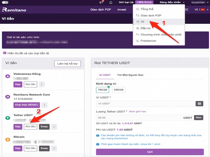The width and height of the screenshot is (210, 157).
Task: Click info icon beside fee notice
Action: [98, 136]
